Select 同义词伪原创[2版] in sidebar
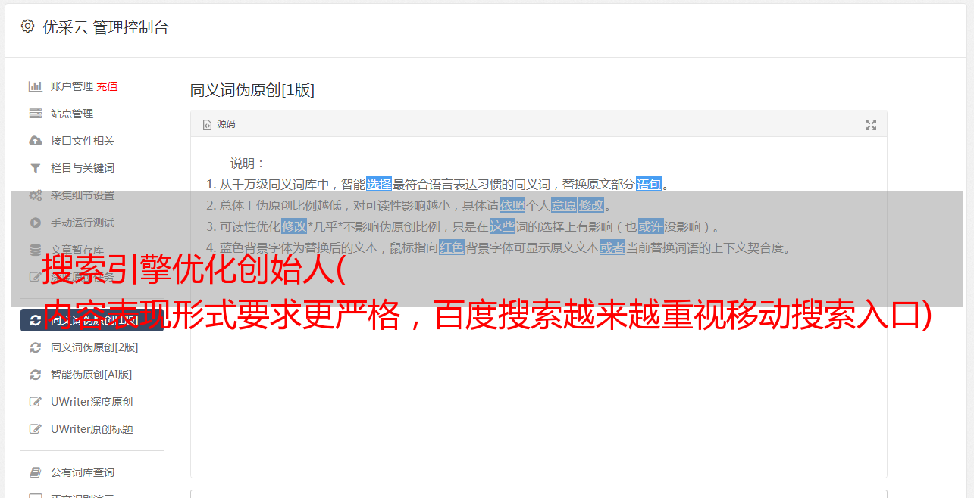Image resolution: width=974 pixels, height=498 pixels. point(95,347)
